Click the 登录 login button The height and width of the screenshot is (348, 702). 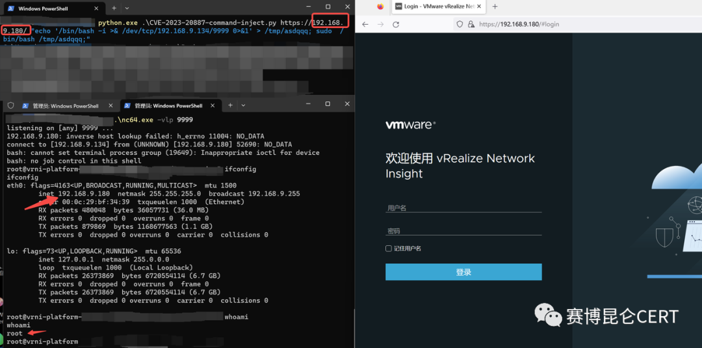click(463, 272)
